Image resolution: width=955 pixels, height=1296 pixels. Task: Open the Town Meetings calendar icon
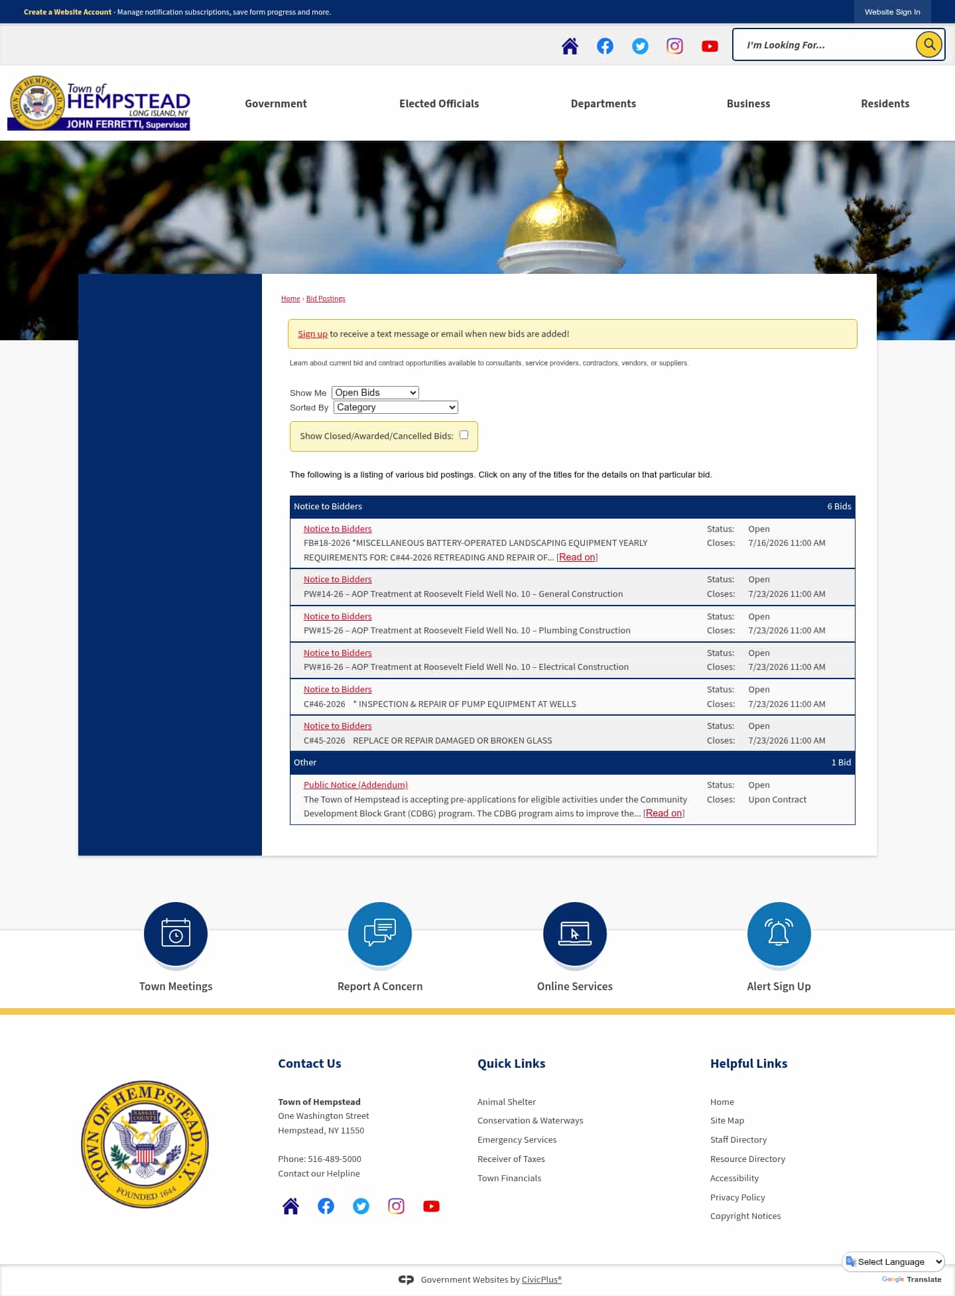176,934
